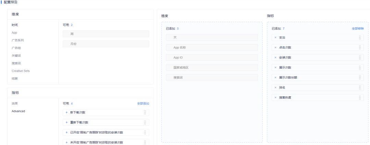This screenshot has height=145, width=370.
Task: Add 重新下载次数 metric with plus icon
Action: point(66,122)
